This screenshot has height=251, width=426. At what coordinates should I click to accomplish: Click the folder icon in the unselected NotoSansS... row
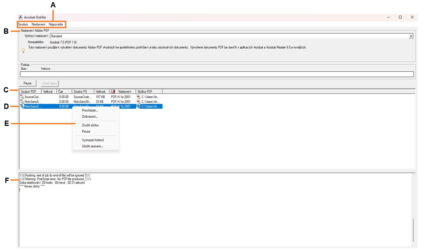(x=138, y=102)
